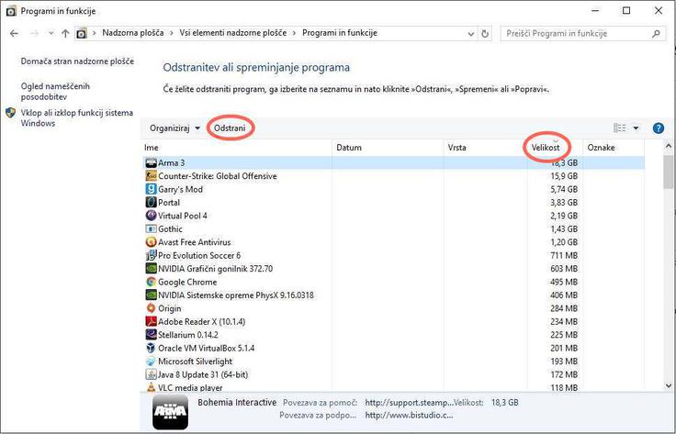
Task: Click the Microsoft Silverlight icon
Action: [x=151, y=362]
